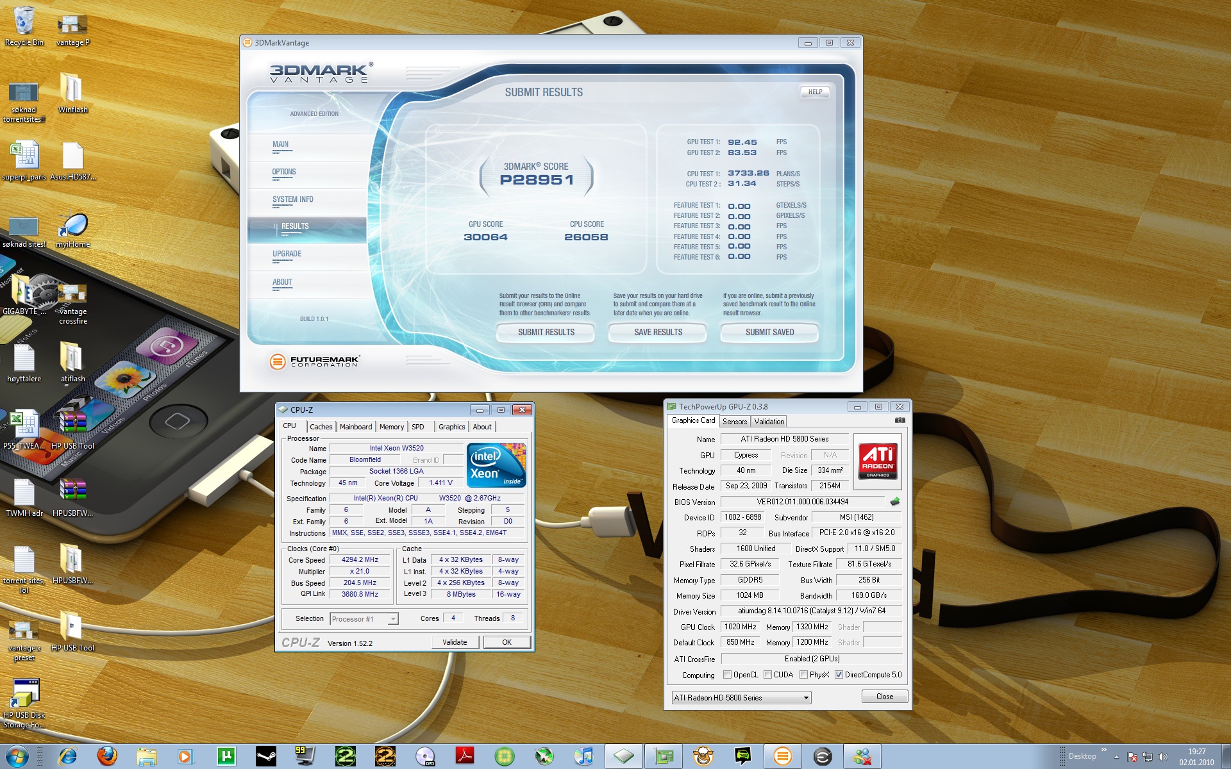Switch to the GPU-Z taskbar button
Viewport: 1231px width, 769px height.
pos(664,757)
